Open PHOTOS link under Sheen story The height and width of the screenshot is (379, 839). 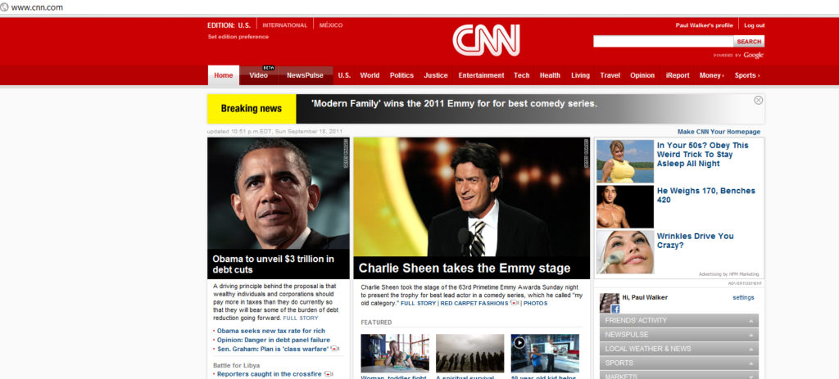tap(536, 304)
